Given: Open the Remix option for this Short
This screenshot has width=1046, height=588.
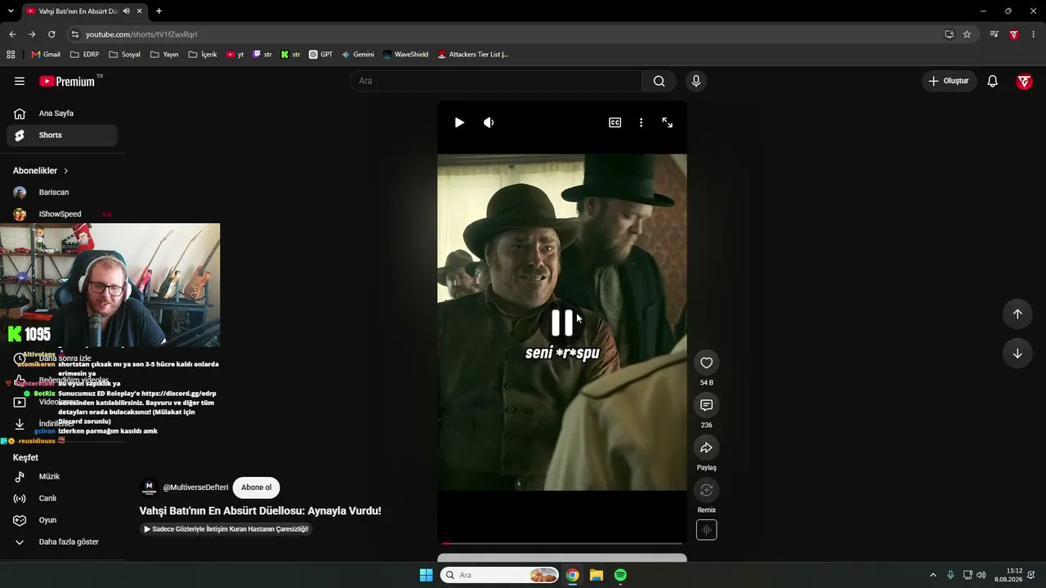Looking at the screenshot, I should 707,490.
